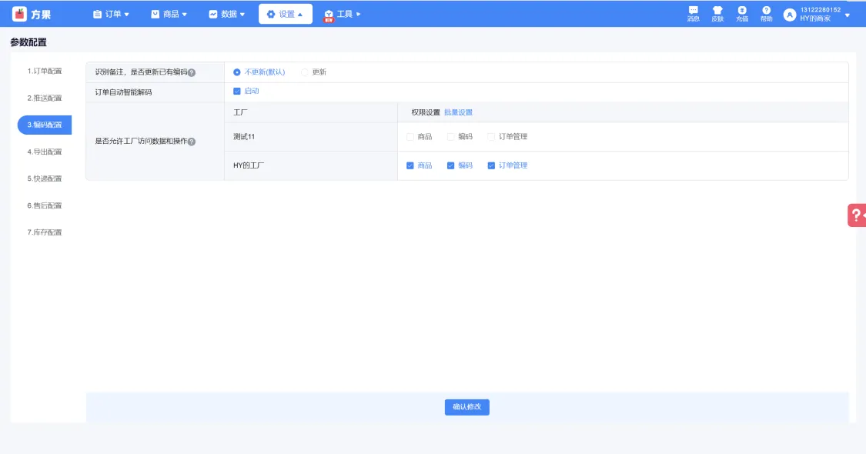866x454 pixels.
Task: Uncheck 订单管理 for HY的工厂
Action: pos(491,165)
